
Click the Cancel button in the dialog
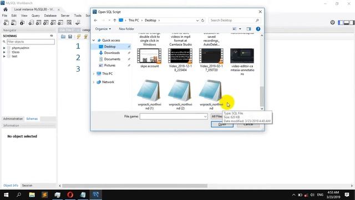click(x=248, y=124)
